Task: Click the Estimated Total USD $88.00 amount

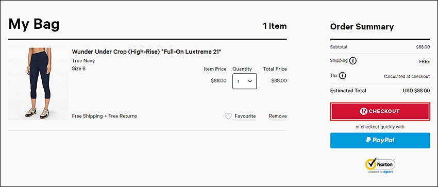Action: point(416,91)
